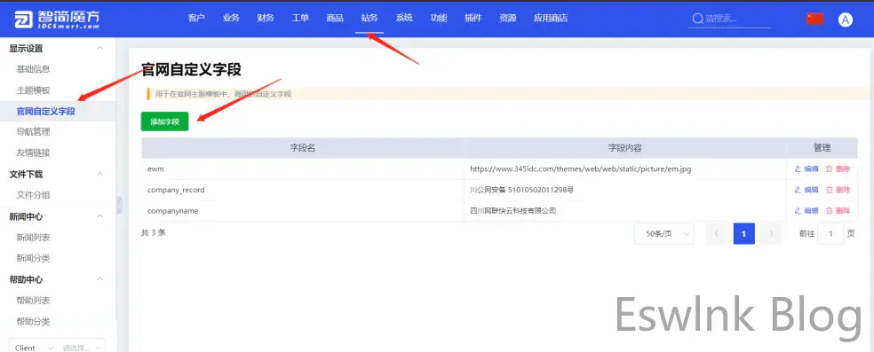The image size is (874, 352).
Task: Open 文件分组 in the sidebar
Action: (34, 195)
